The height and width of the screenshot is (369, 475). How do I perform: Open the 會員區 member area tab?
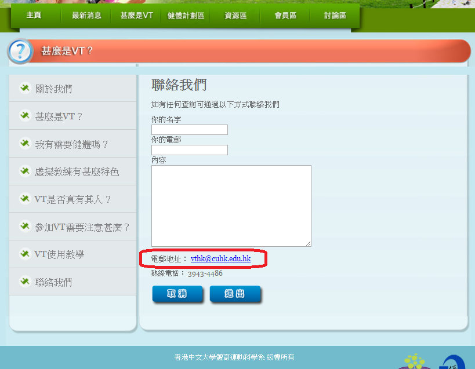coord(285,16)
